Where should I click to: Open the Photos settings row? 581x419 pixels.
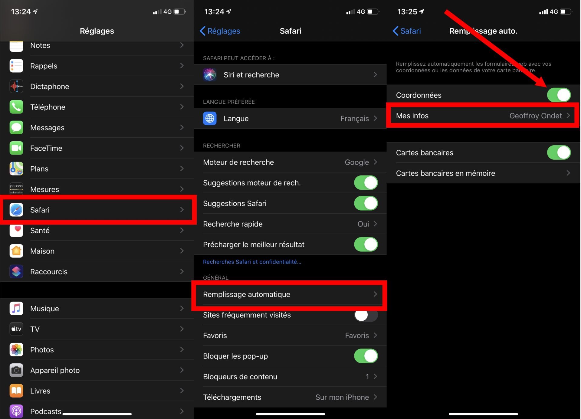coord(97,350)
